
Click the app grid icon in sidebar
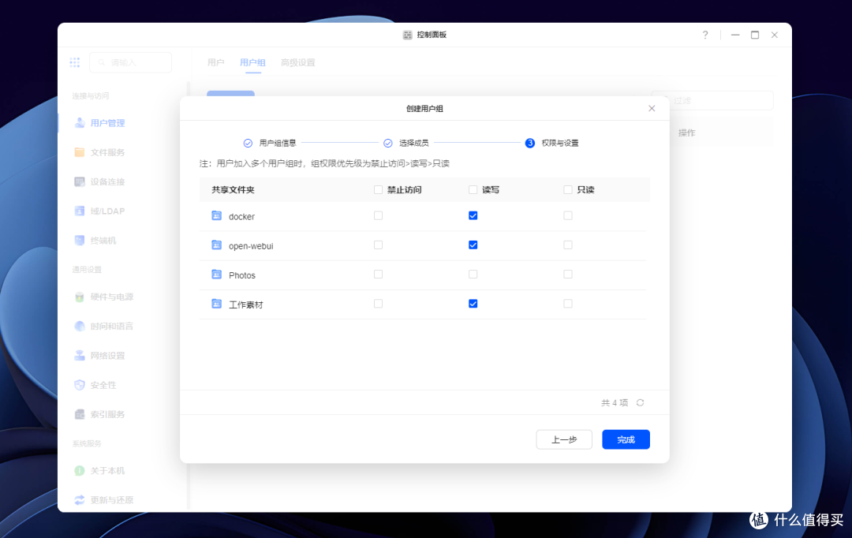click(x=75, y=62)
